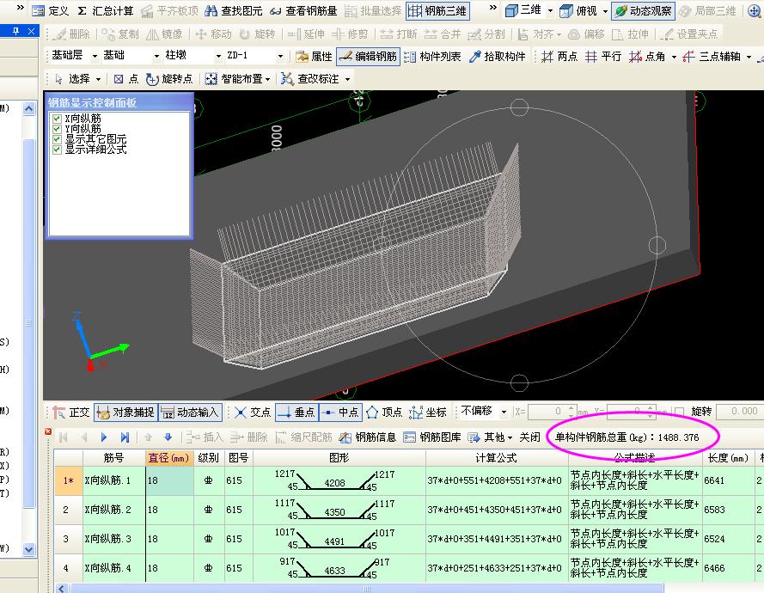The width and height of the screenshot is (764, 593).
Task: Open 钢筋信息 rebar information
Action: click(368, 437)
